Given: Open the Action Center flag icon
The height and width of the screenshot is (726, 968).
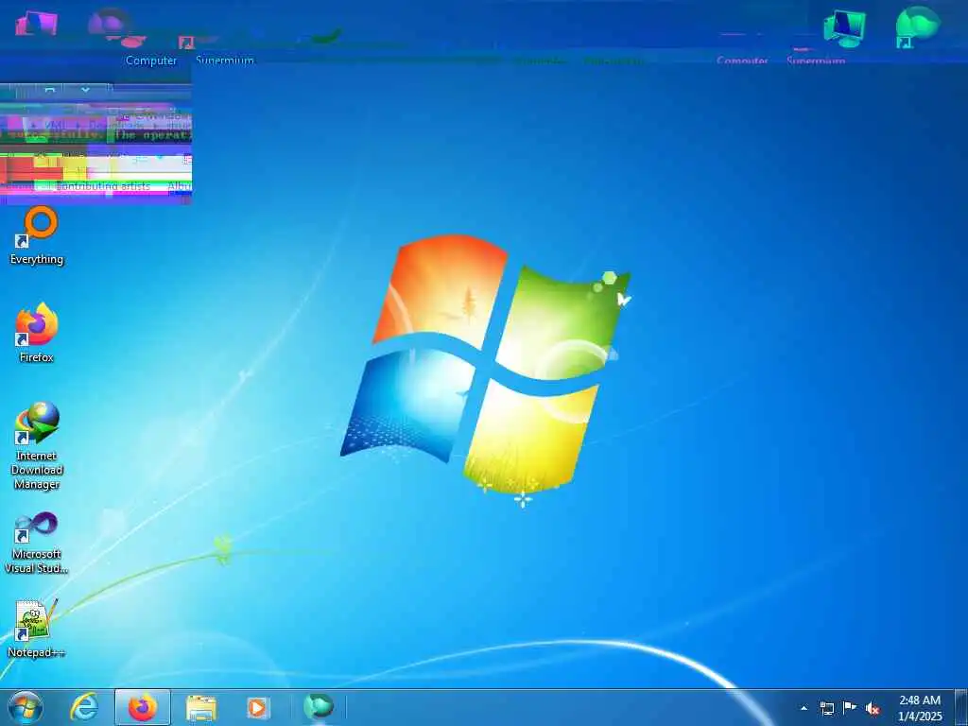Looking at the screenshot, I should pyautogui.click(x=850, y=708).
